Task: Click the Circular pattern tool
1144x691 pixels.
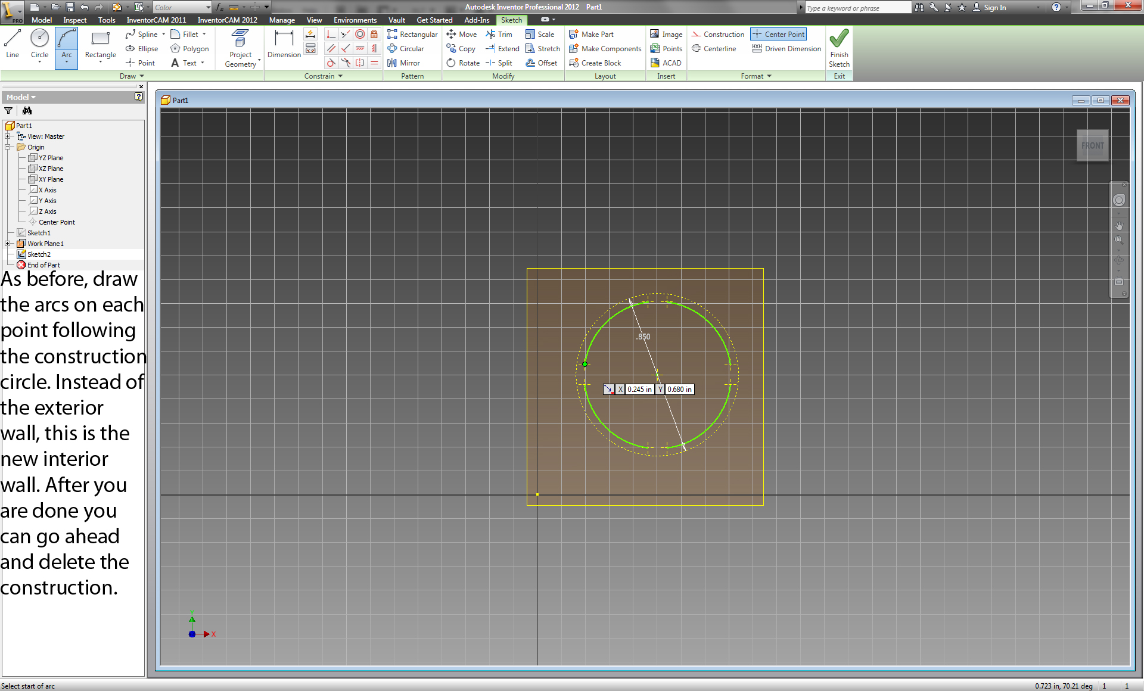Action: pyautogui.click(x=406, y=49)
